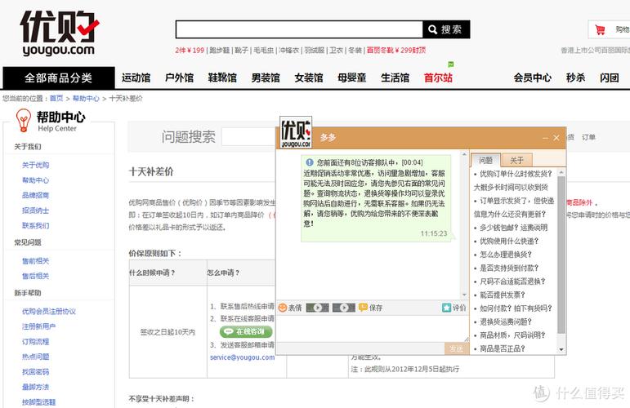Open 会员中心 in navigation bar
Viewport: 630px width, 408px height.
533,78
